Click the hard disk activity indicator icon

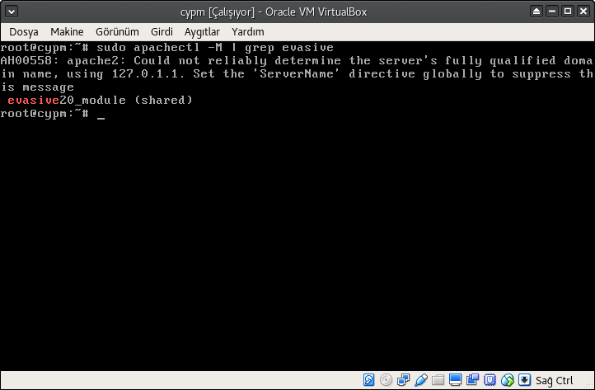tap(371, 380)
